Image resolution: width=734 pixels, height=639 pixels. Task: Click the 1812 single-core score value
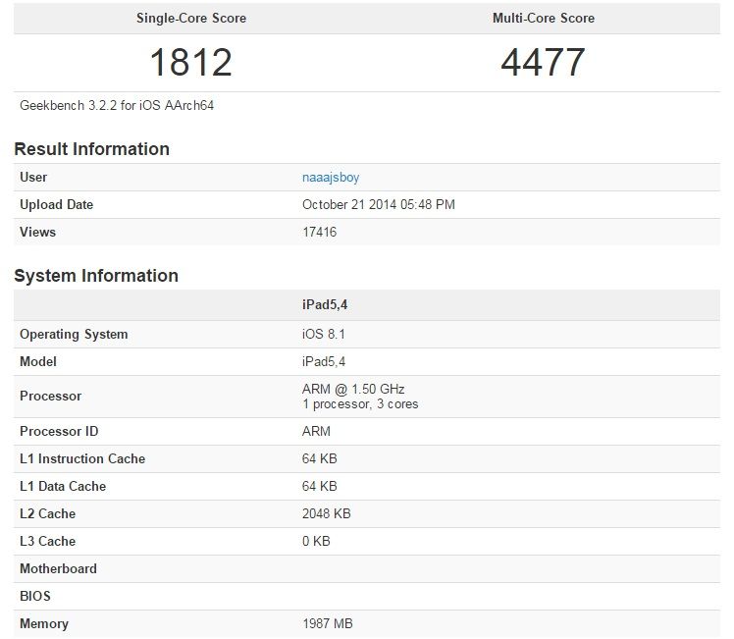190,62
